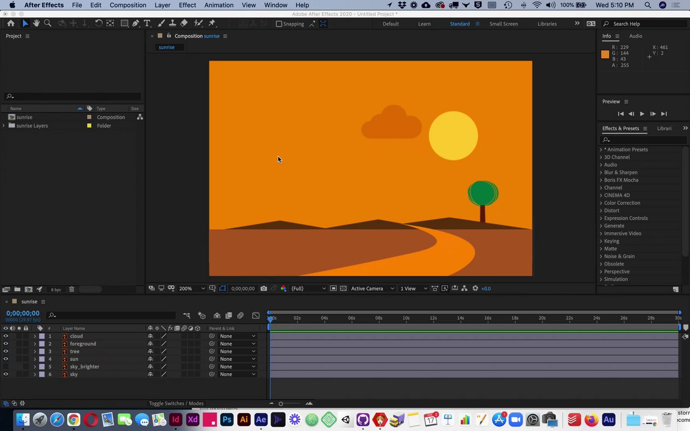Click Toggle Switches / Modes button

pyautogui.click(x=176, y=404)
